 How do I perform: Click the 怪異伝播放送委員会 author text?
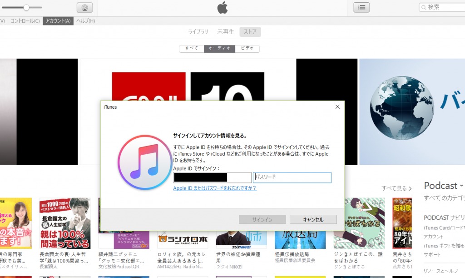(295, 260)
